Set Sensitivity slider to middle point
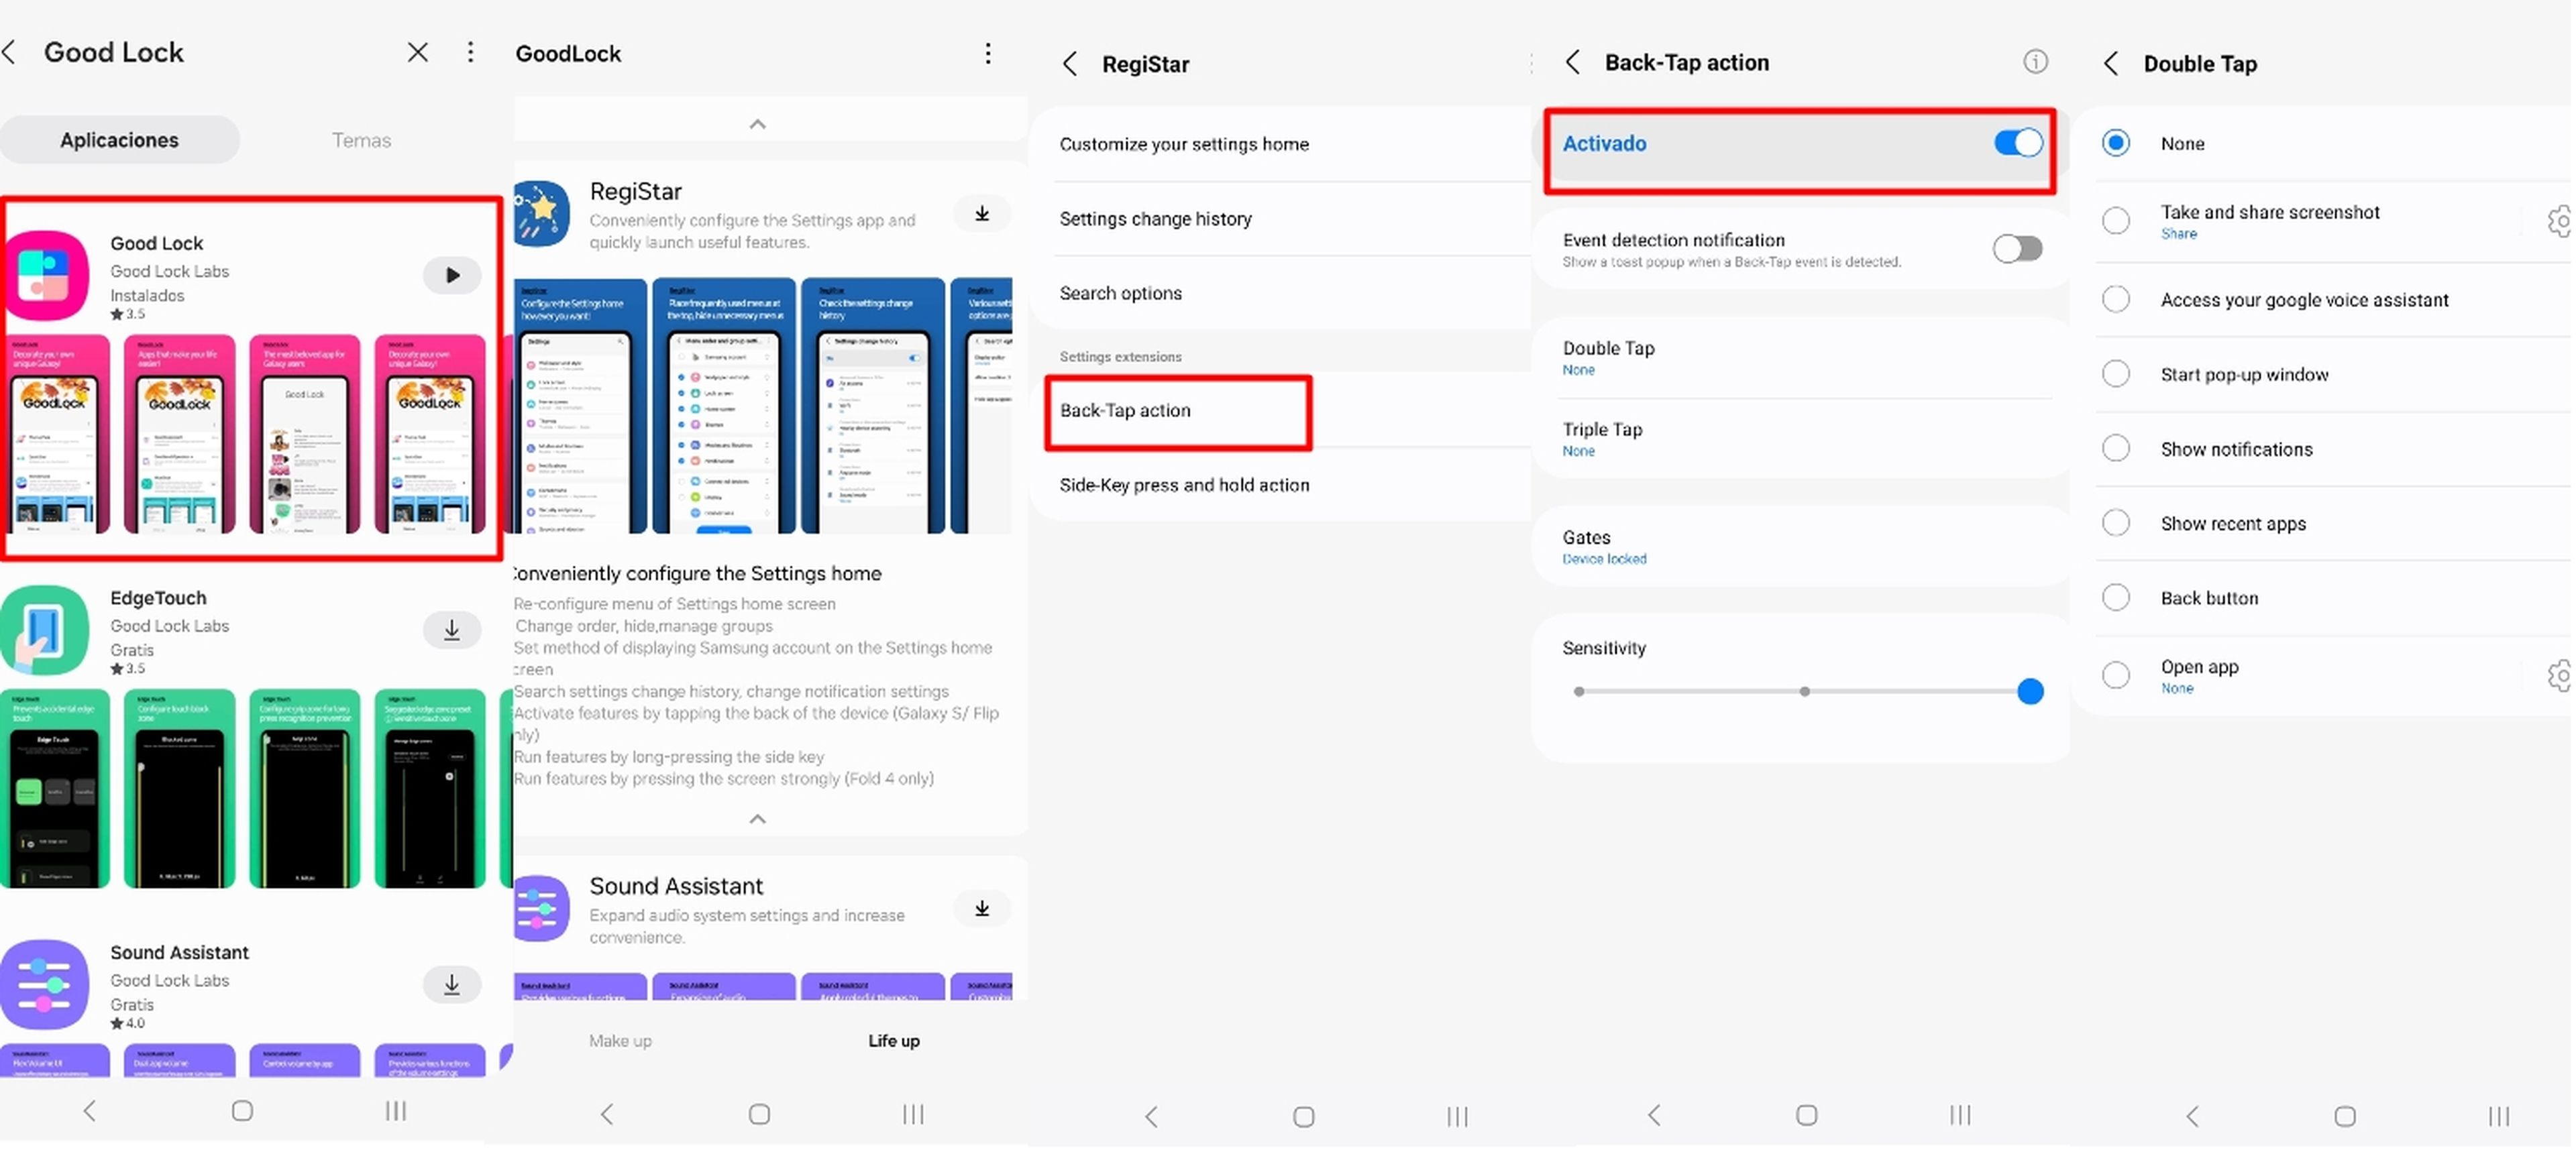The image size is (2576, 1150). click(x=1804, y=691)
